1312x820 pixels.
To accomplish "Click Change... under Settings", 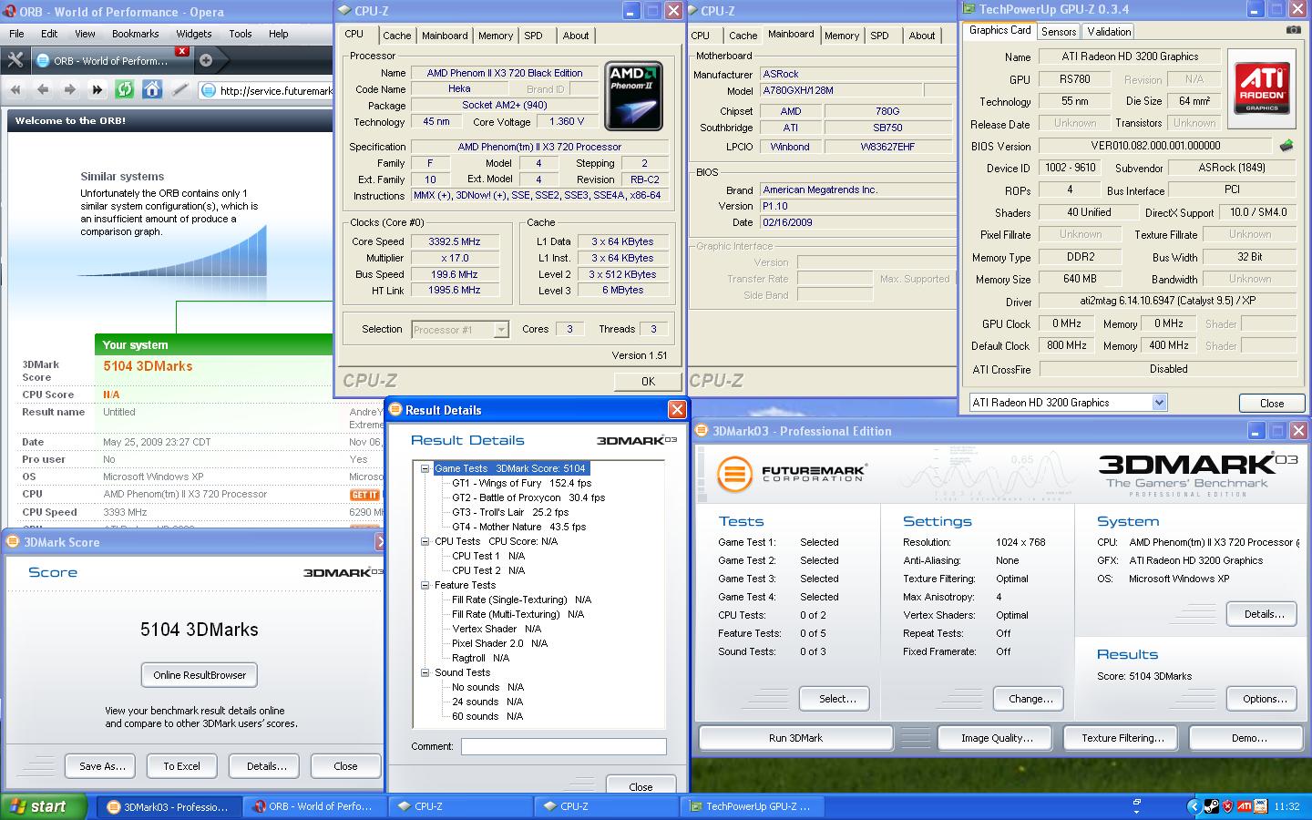I will pos(1030,699).
